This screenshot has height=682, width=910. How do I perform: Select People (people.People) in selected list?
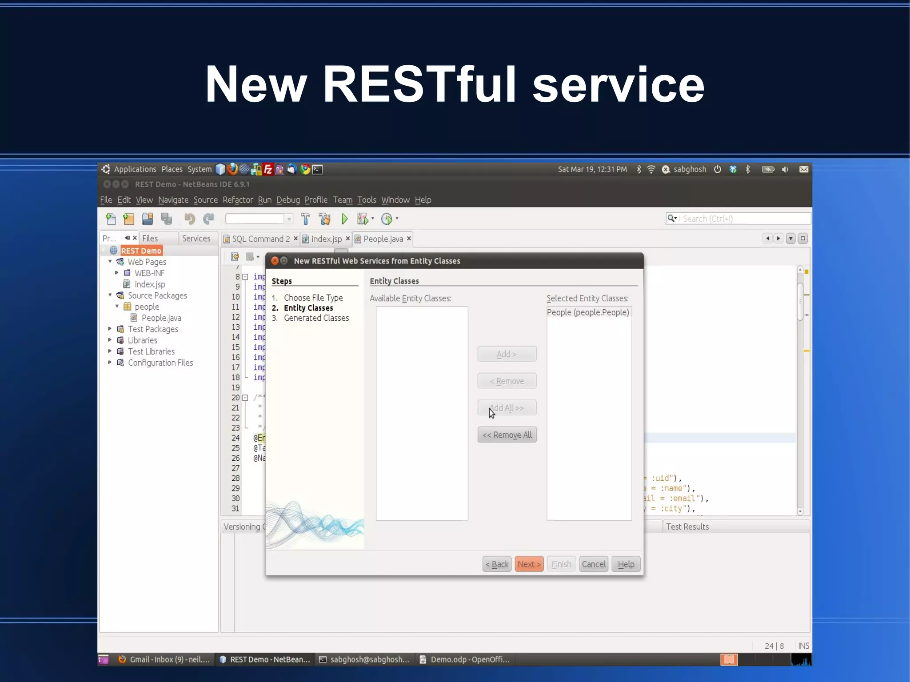tap(588, 312)
